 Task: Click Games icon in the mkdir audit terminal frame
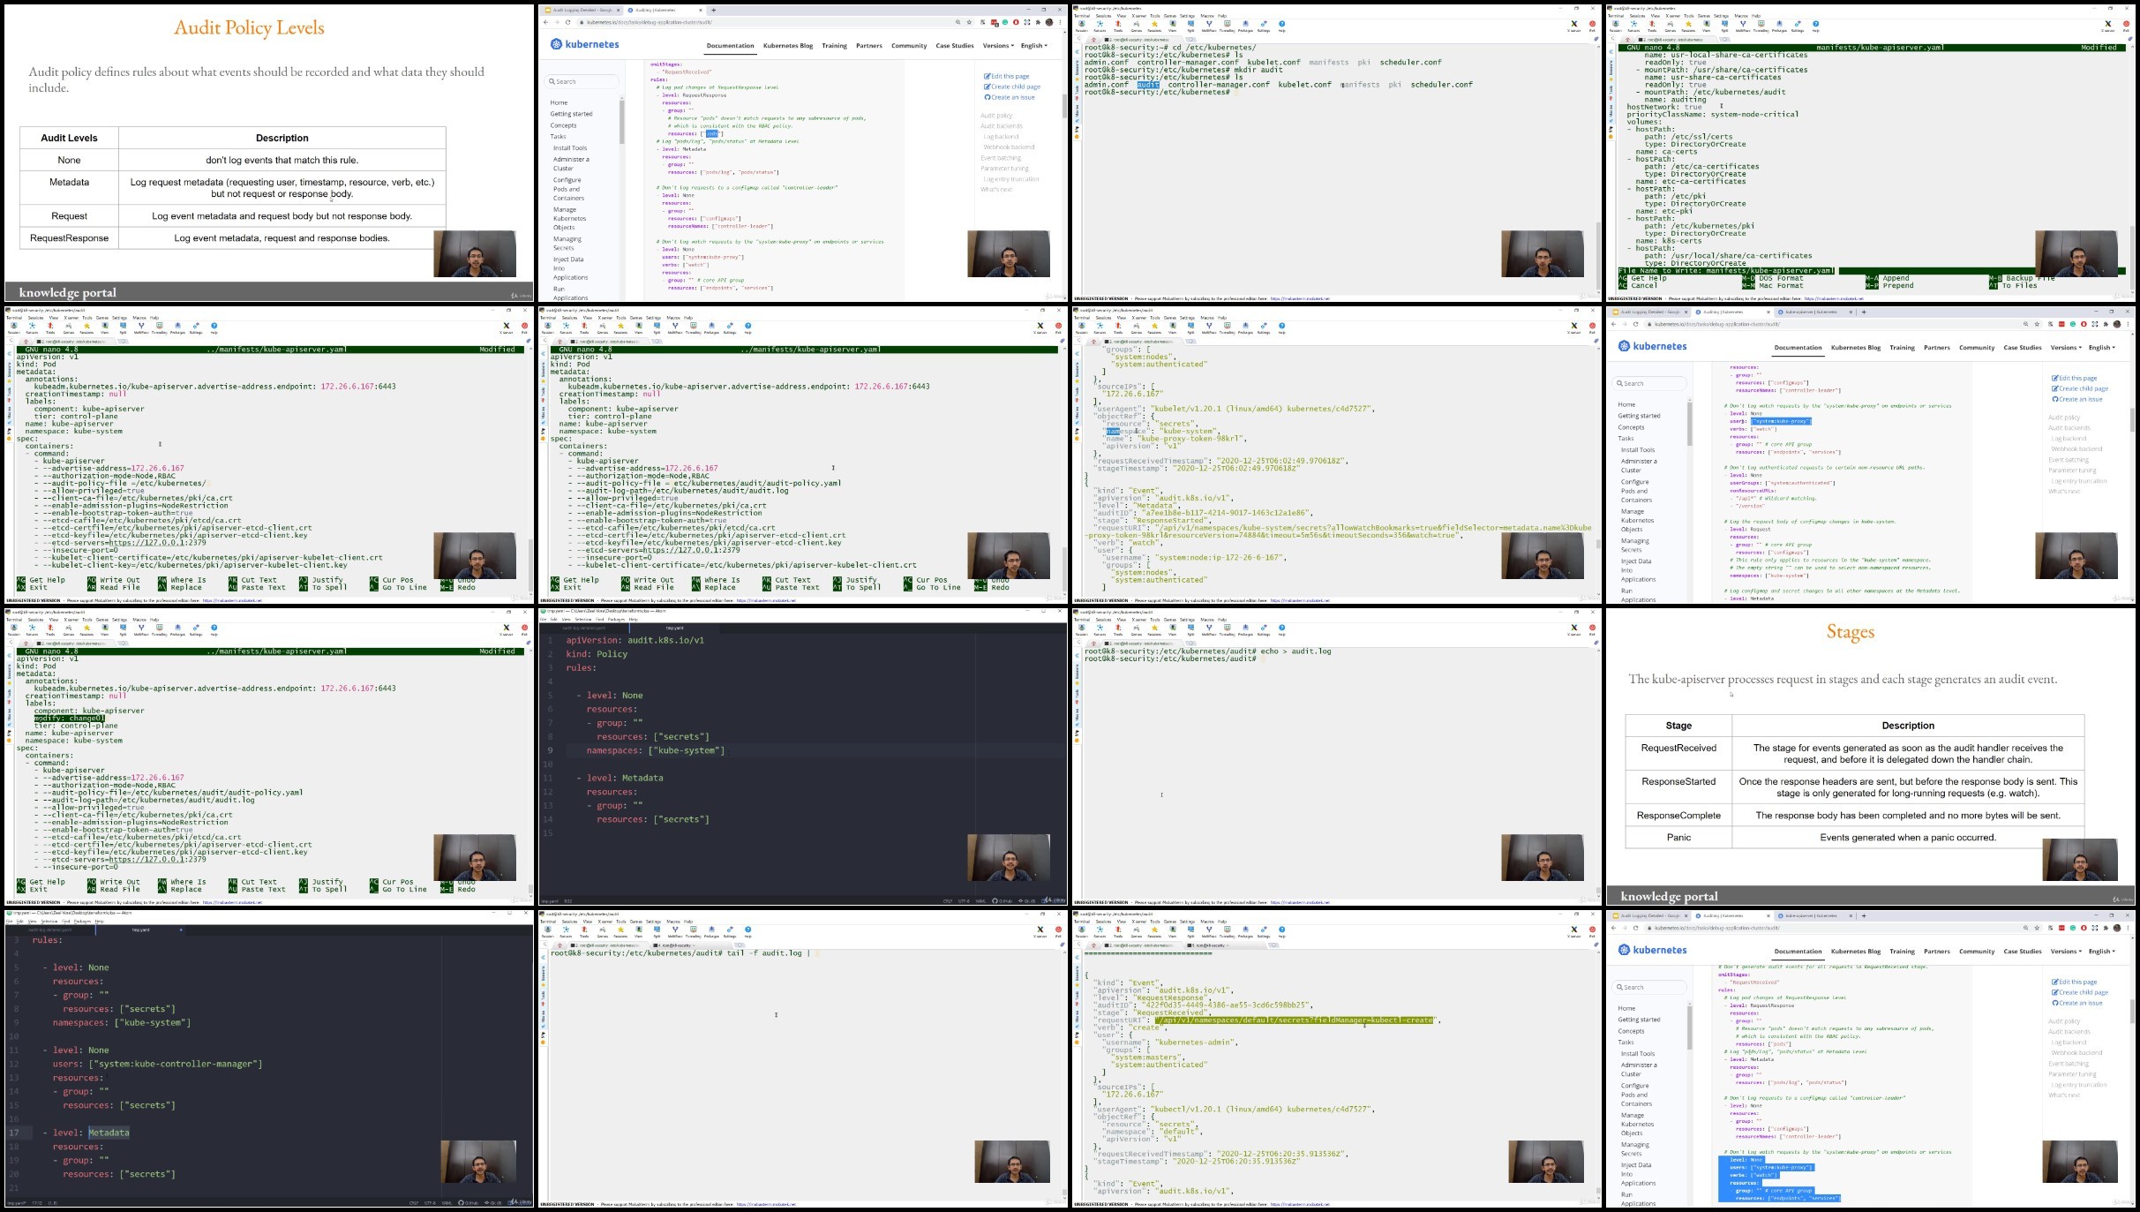(x=1136, y=26)
